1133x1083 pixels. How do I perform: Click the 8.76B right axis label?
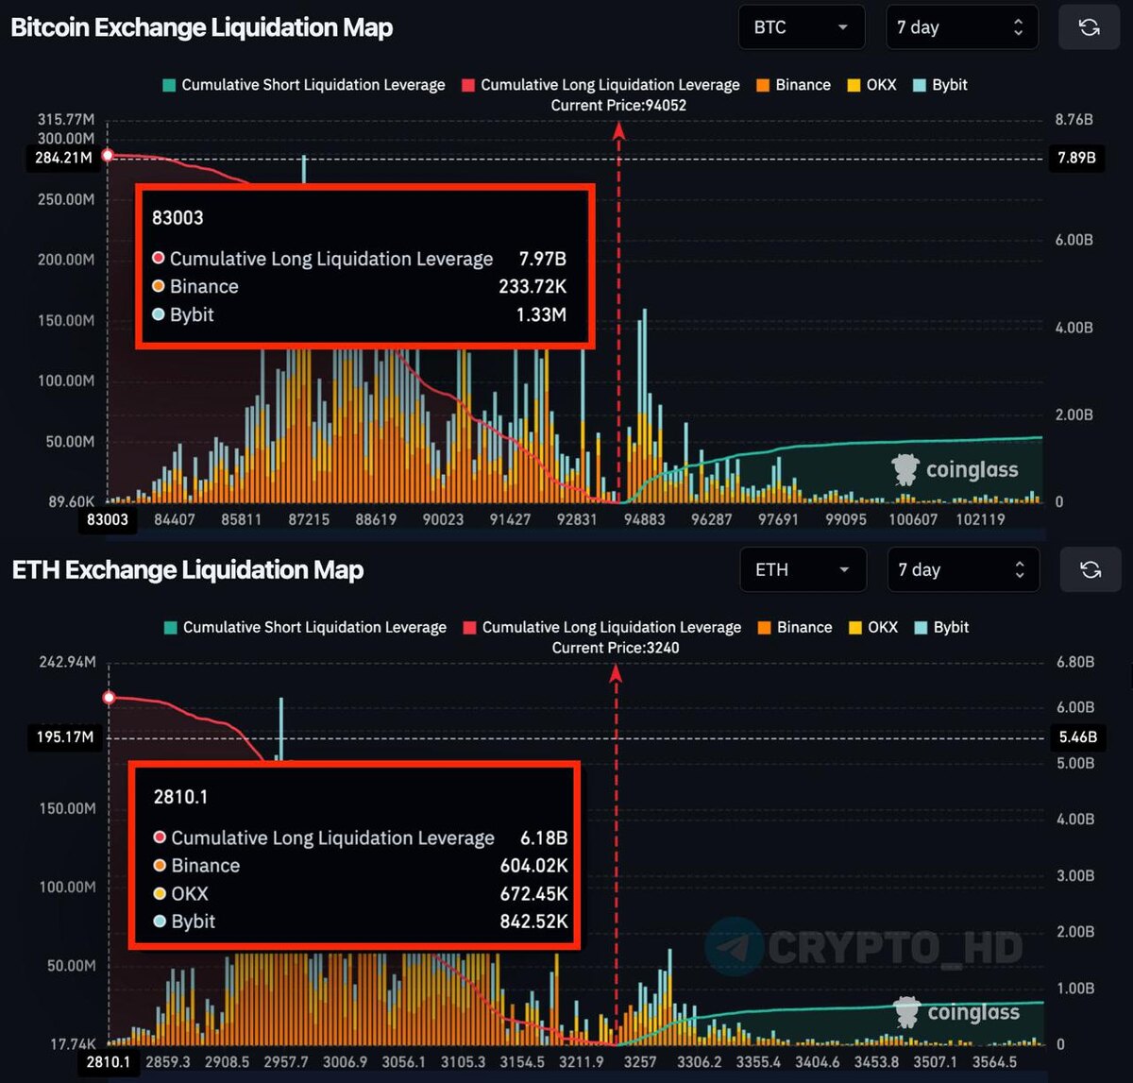pos(1074,120)
